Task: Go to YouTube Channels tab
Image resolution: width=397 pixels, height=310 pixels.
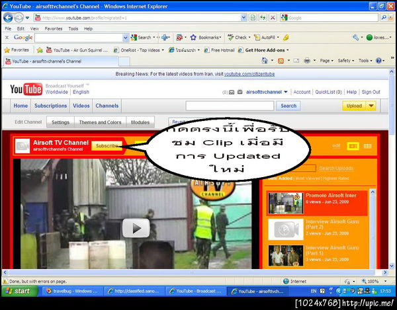Action: tap(107, 106)
